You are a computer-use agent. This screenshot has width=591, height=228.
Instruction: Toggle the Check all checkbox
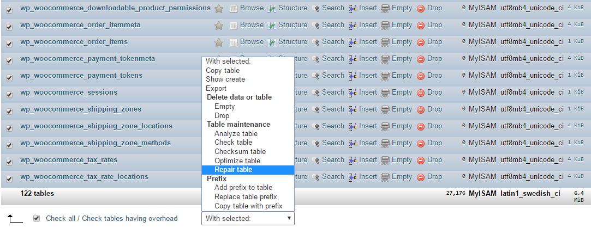pyautogui.click(x=37, y=218)
